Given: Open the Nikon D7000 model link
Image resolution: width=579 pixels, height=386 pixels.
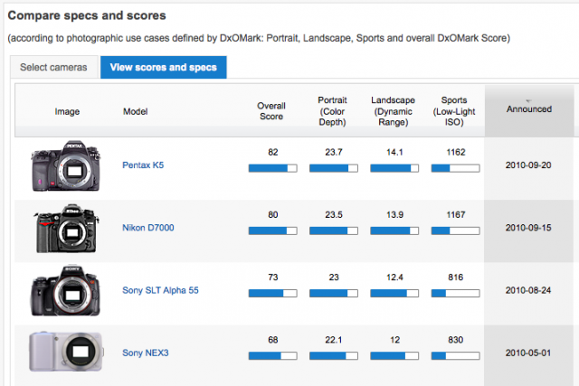Looking at the screenshot, I should pyautogui.click(x=148, y=228).
